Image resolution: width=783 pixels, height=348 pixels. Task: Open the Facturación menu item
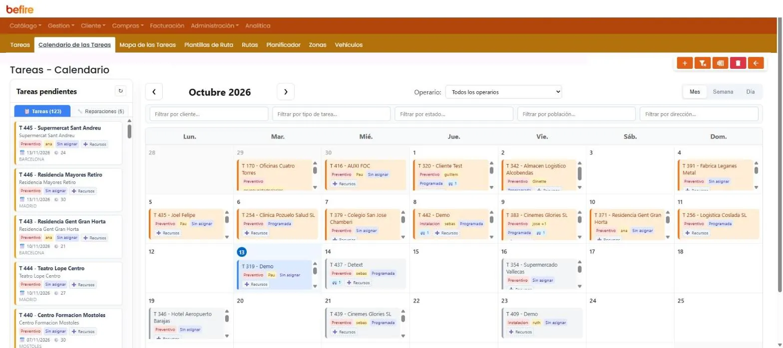click(167, 25)
